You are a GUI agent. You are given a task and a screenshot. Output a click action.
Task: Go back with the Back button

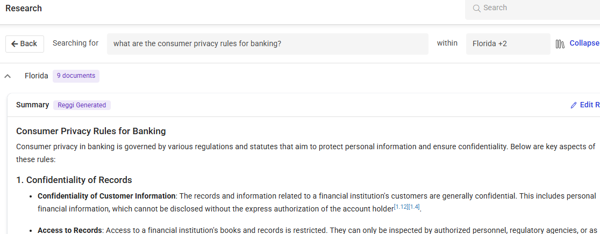pos(24,43)
